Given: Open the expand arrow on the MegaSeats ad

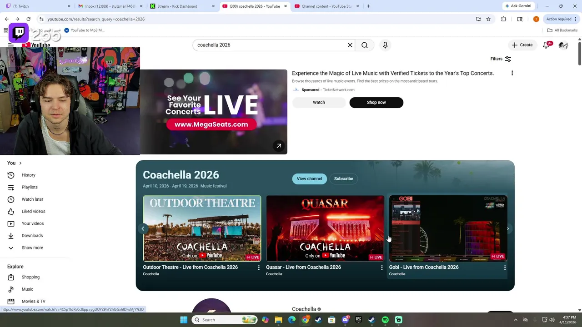Looking at the screenshot, I should click(x=279, y=146).
